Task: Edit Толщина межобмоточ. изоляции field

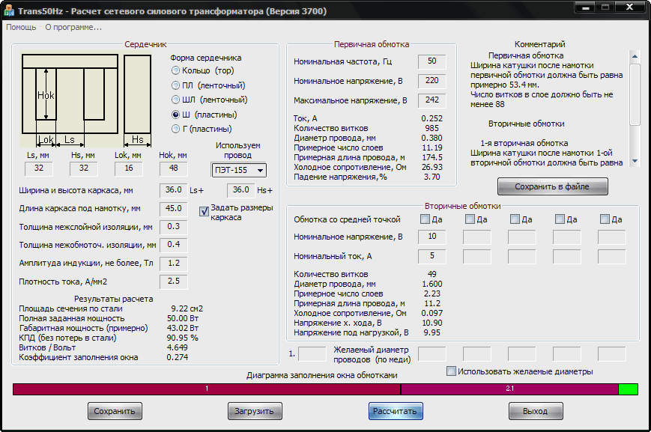Action: pos(174,245)
